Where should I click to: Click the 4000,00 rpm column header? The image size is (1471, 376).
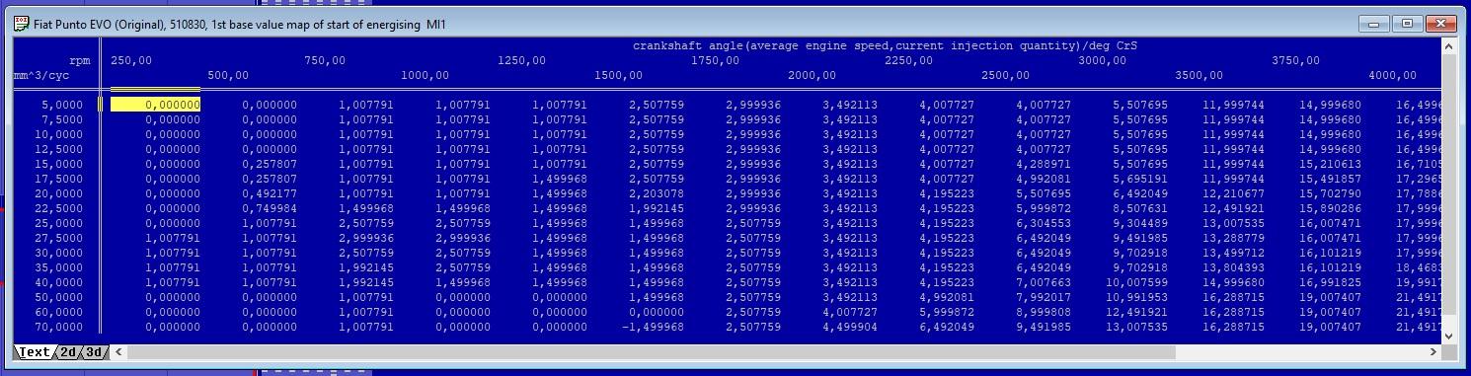1392,75
